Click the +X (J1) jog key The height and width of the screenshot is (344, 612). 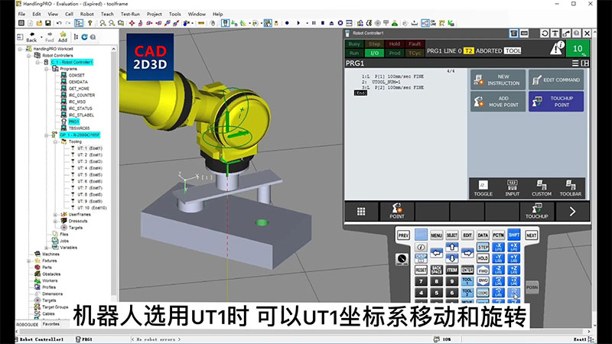click(x=513, y=247)
